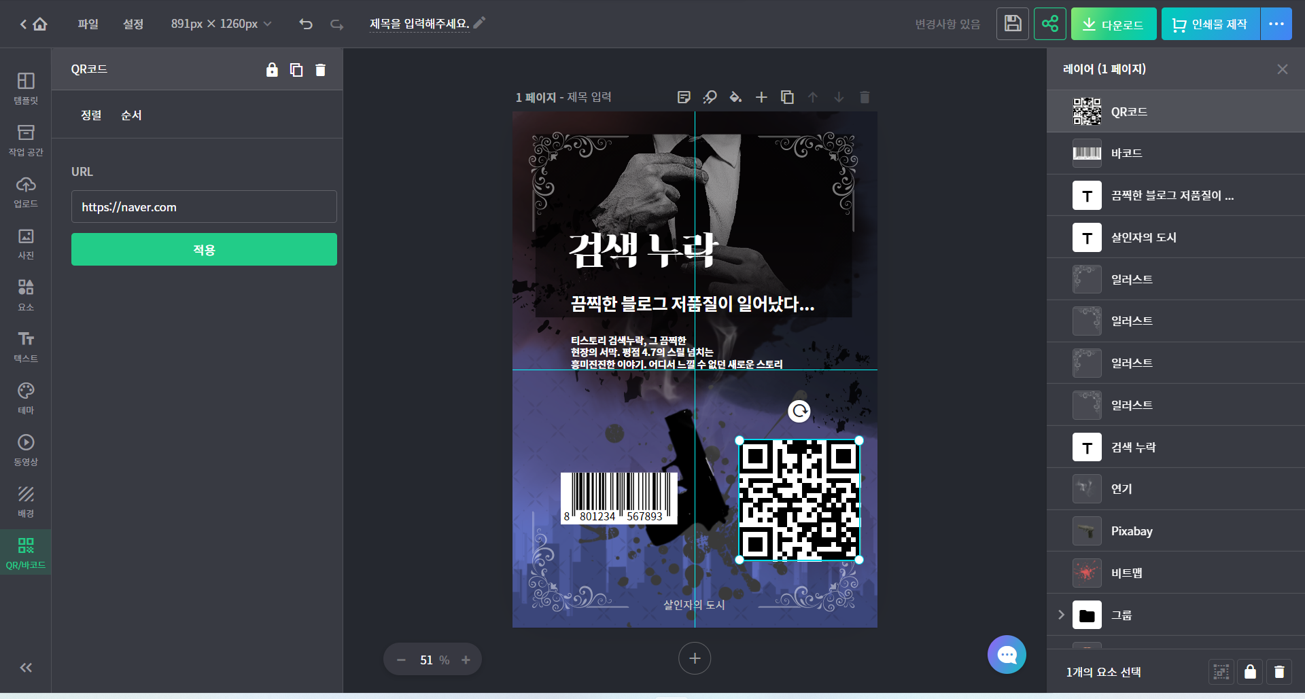Viewport: 1305px width, 699px height.
Task: Click the share icon button
Action: point(1050,24)
